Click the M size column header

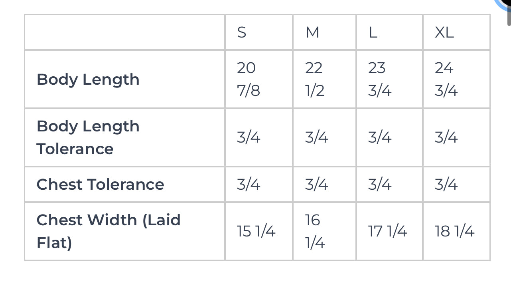pos(312,32)
